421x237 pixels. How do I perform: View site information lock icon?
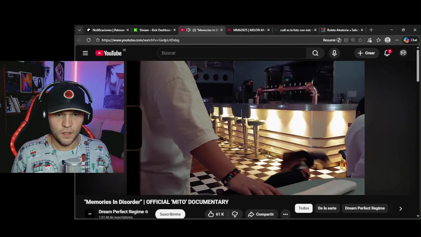97,40
